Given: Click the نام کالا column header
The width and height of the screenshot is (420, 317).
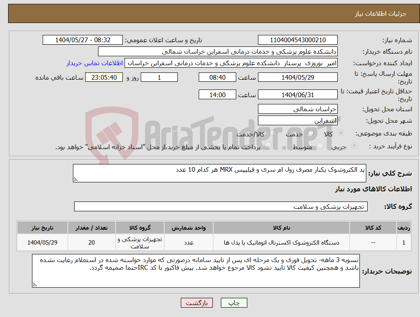Looking at the screenshot, I should pos(281,228).
